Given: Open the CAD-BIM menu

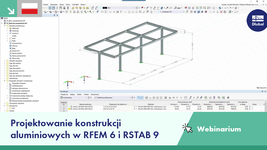Looking at the screenshot, I should 75,5.
